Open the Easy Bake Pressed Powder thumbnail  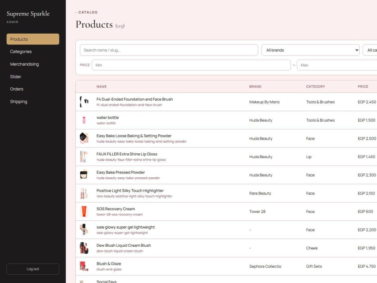[84, 175]
